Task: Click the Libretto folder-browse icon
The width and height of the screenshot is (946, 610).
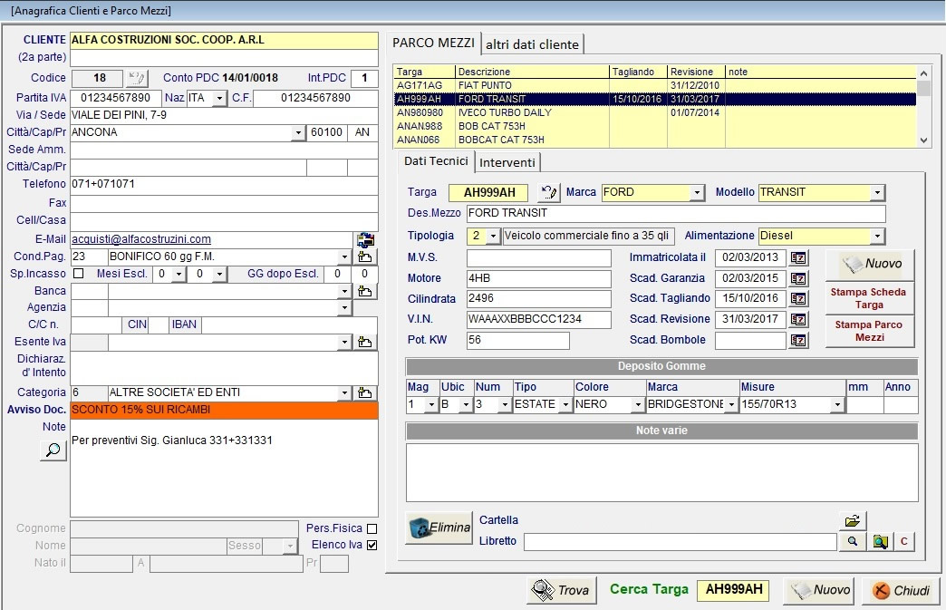Action: (x=880, y=542)
